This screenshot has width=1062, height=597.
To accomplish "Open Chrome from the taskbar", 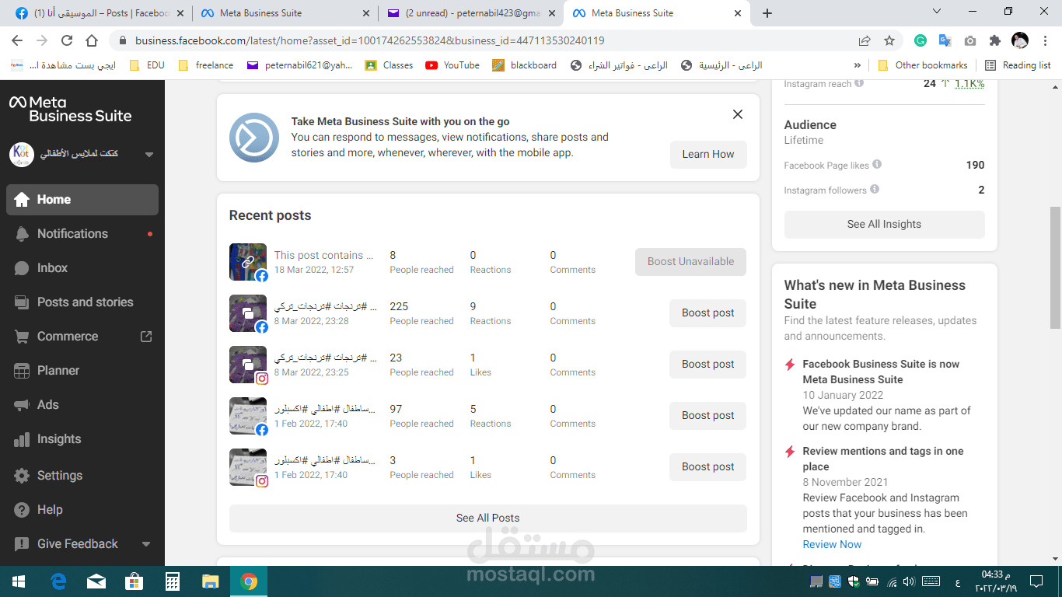I will [x=249, y=581].
